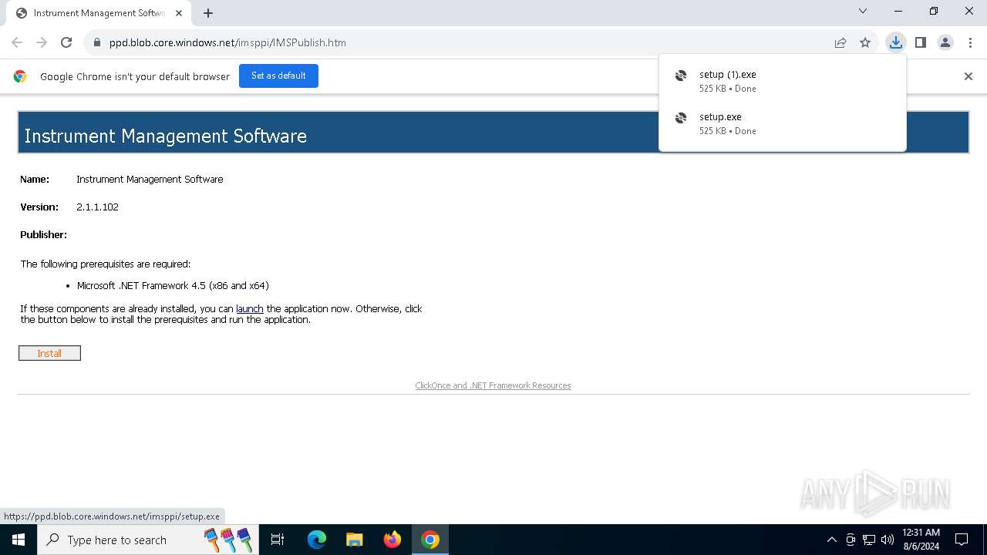This screenshot has width=987, height=555.
Task: Launch Microsoft Edge from the taskbar
Action: point(317,540)
